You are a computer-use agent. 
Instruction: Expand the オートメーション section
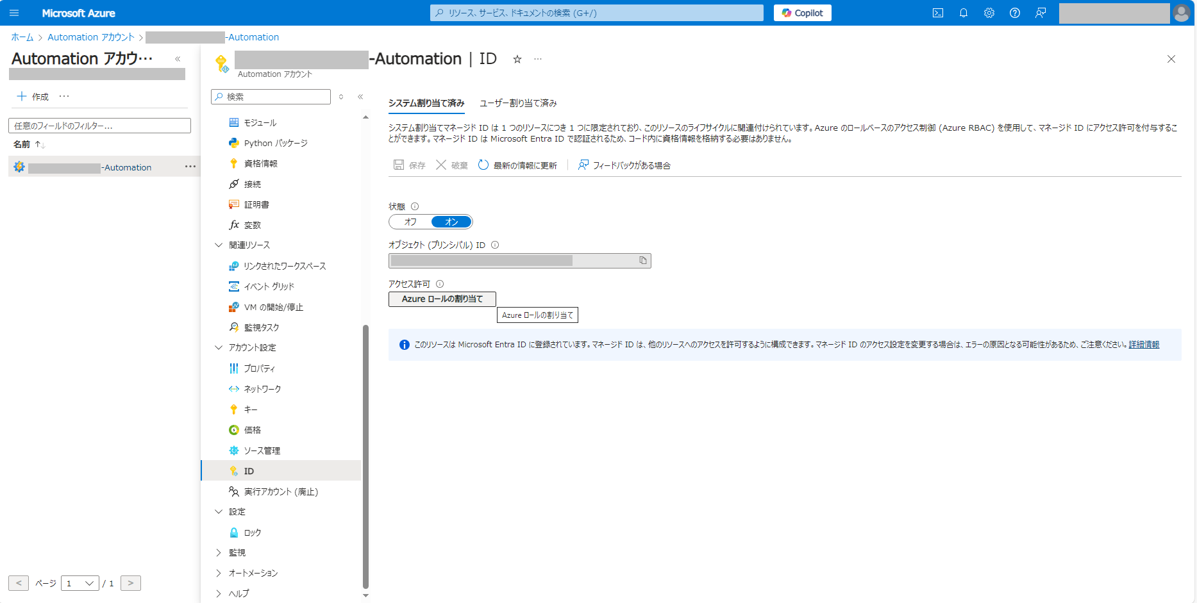tap(251, 572)
